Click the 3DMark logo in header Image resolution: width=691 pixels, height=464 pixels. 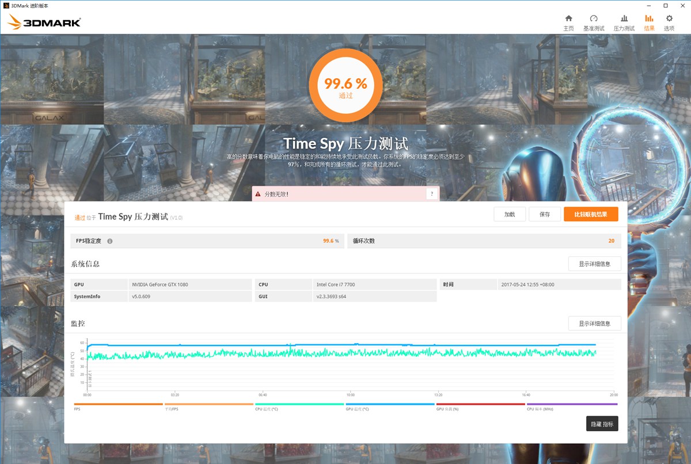[44, 22]
